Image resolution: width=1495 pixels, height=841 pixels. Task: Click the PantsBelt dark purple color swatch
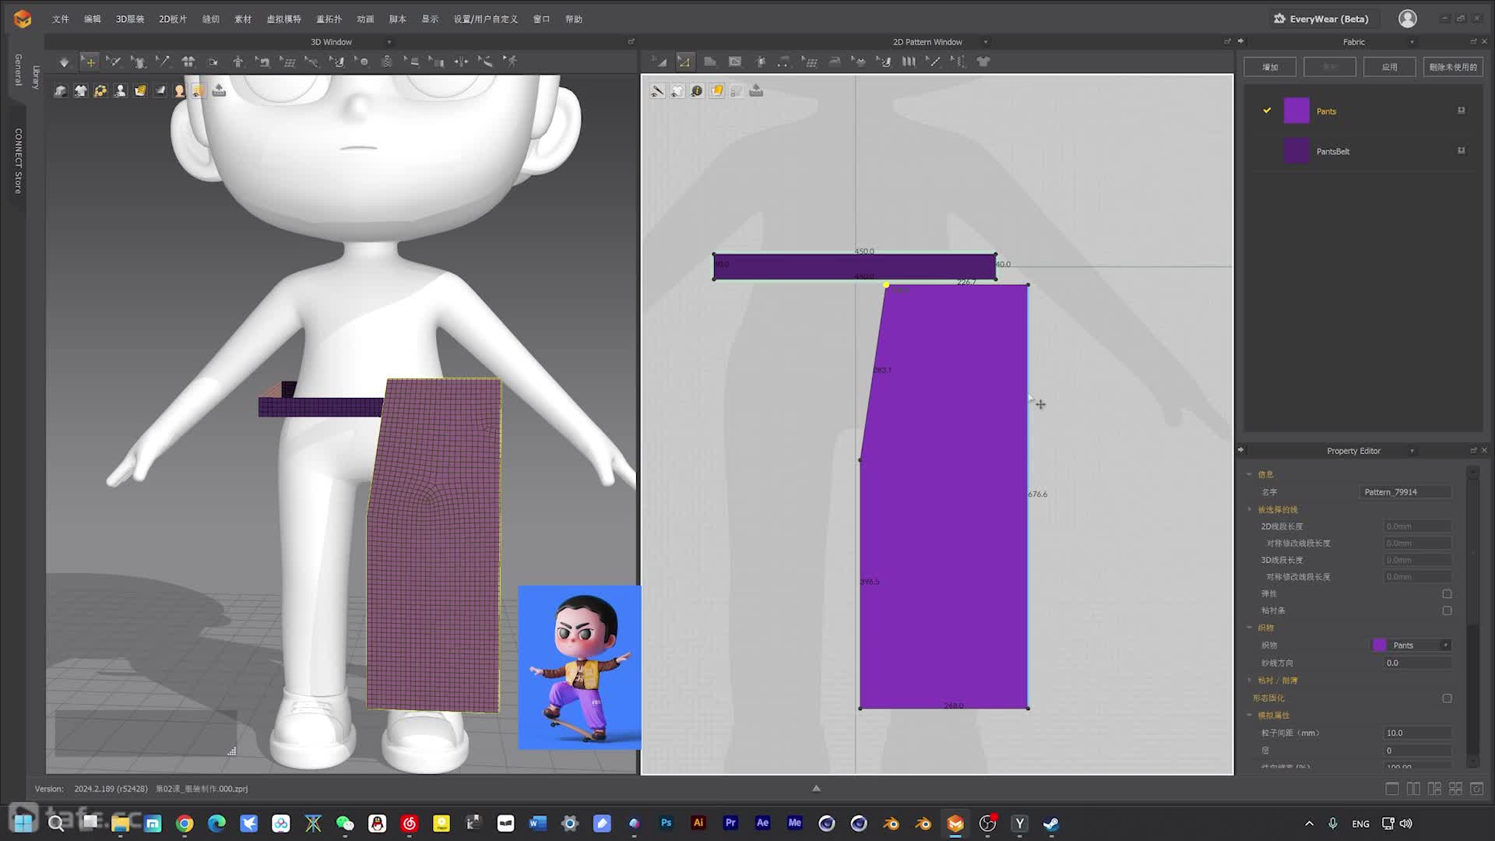[1296, 150]
